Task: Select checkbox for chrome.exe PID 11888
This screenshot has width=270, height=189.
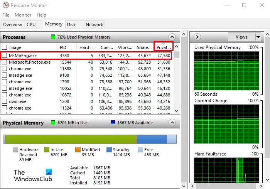Action: [5, 69]
